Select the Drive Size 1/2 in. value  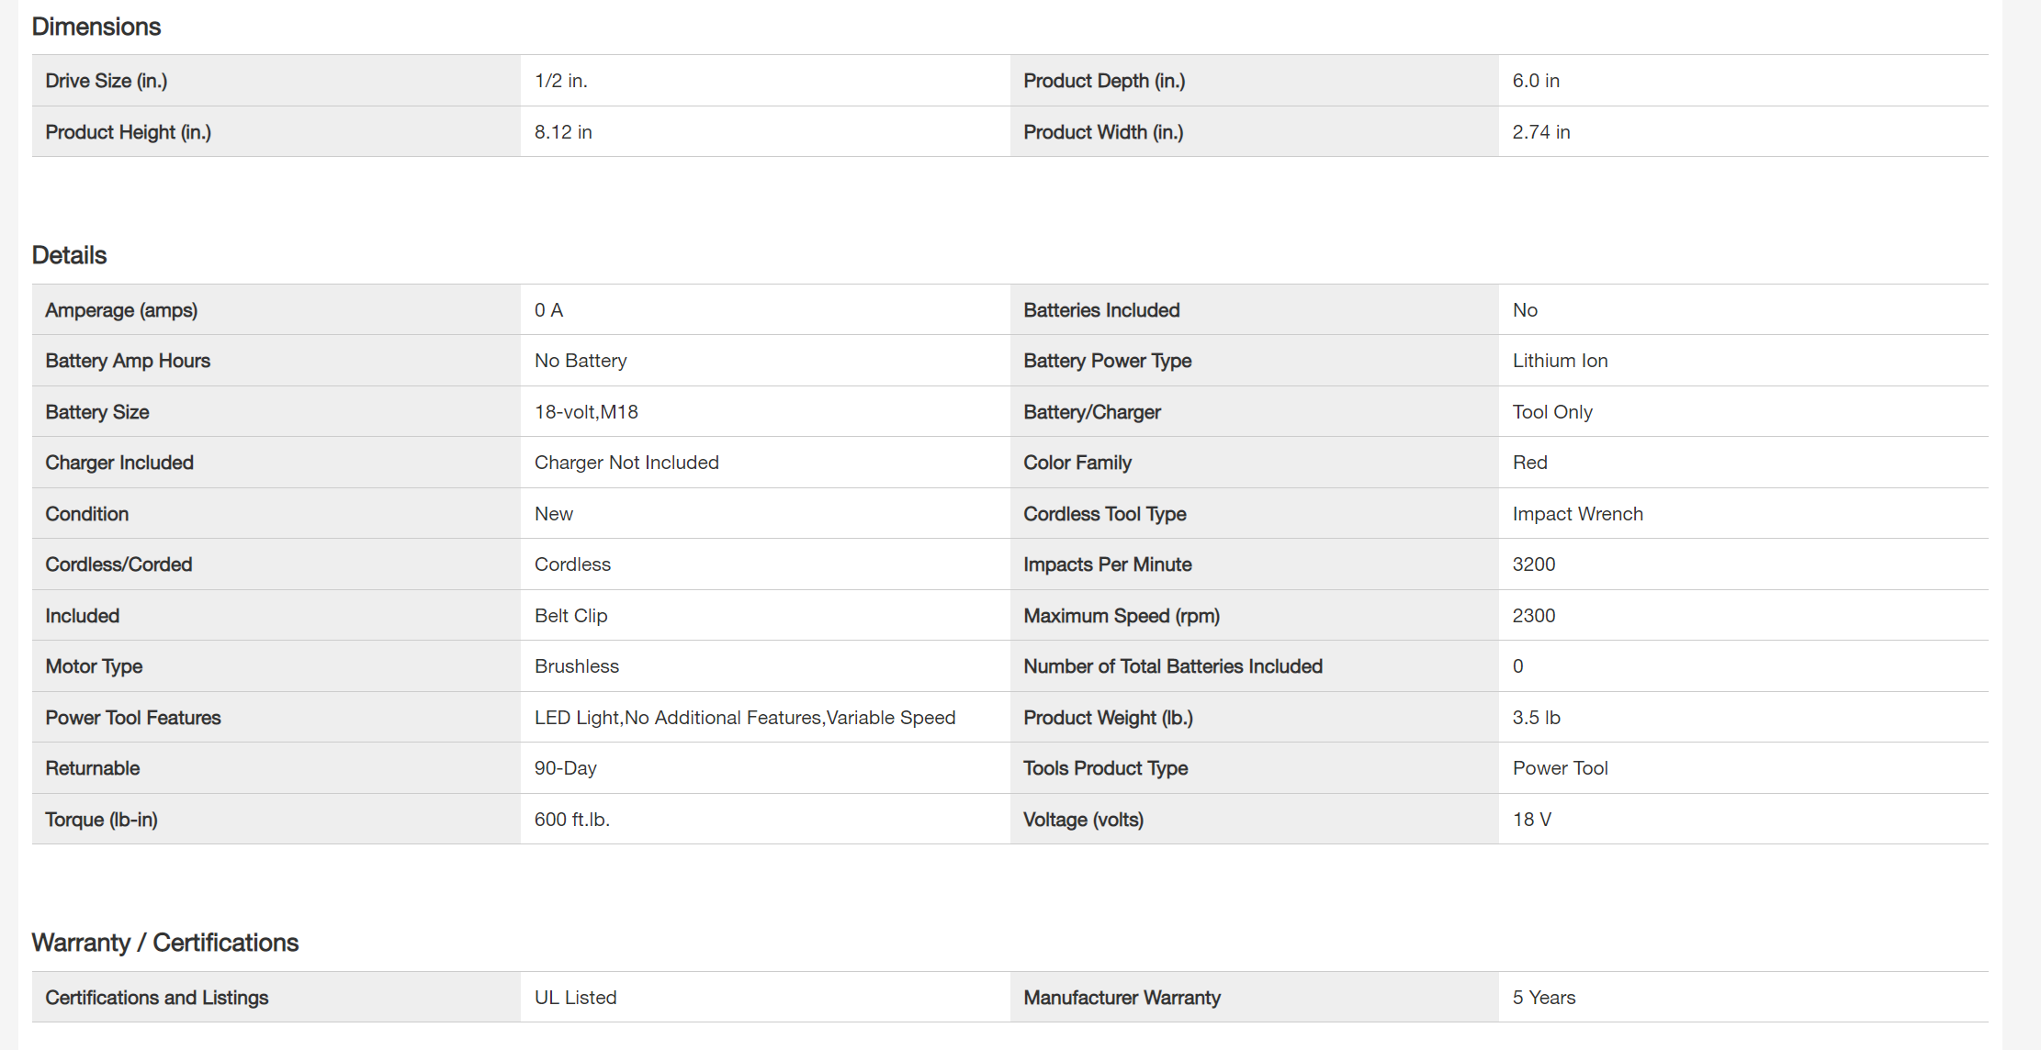coord(561,81)
